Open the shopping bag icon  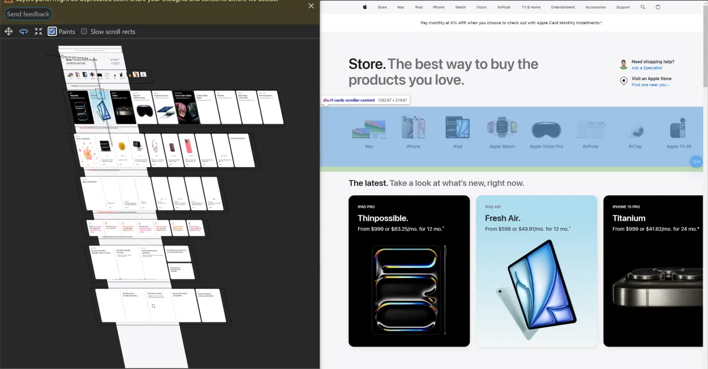pyautogui.click(x=658, y=7)
